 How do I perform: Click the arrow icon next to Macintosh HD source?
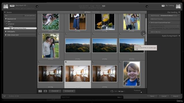(37, 6)
